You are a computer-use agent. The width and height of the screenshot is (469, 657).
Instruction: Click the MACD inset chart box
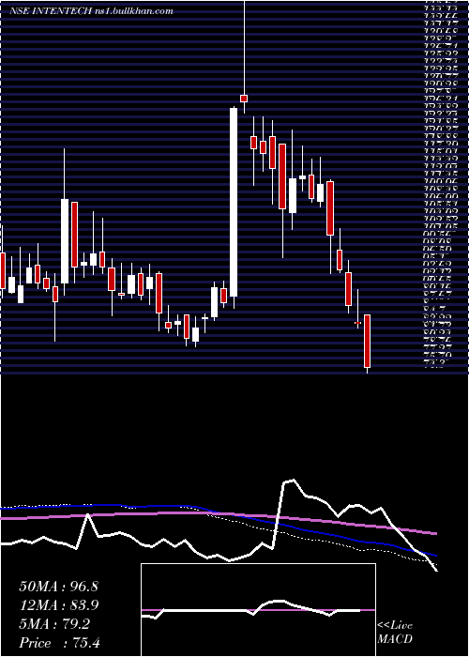coord(258,610)
